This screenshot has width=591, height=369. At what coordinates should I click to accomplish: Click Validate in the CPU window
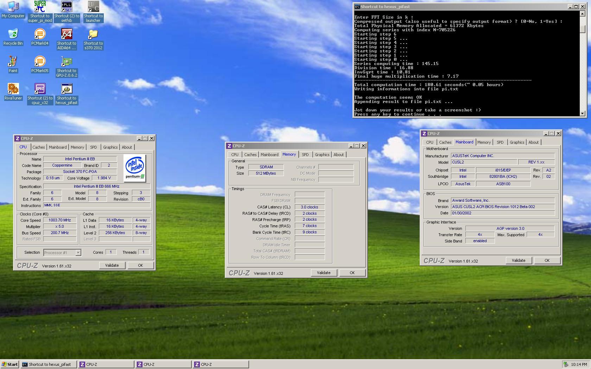[112, 266]
